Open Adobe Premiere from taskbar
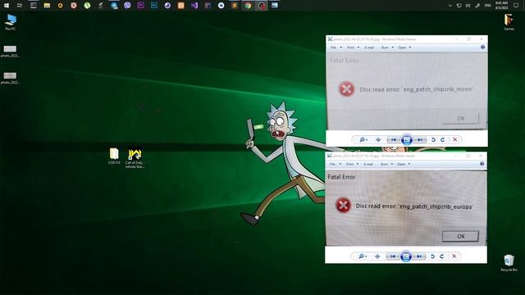Image resolution: width=525 pixels, height=295 pixels. click(140, 6)
